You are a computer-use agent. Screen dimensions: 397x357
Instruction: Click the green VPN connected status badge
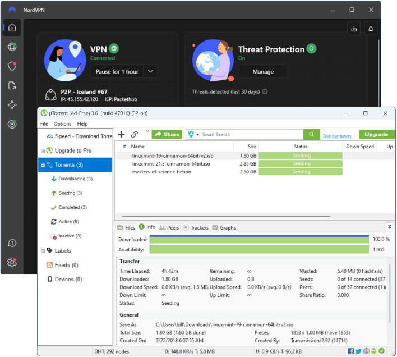114,48
